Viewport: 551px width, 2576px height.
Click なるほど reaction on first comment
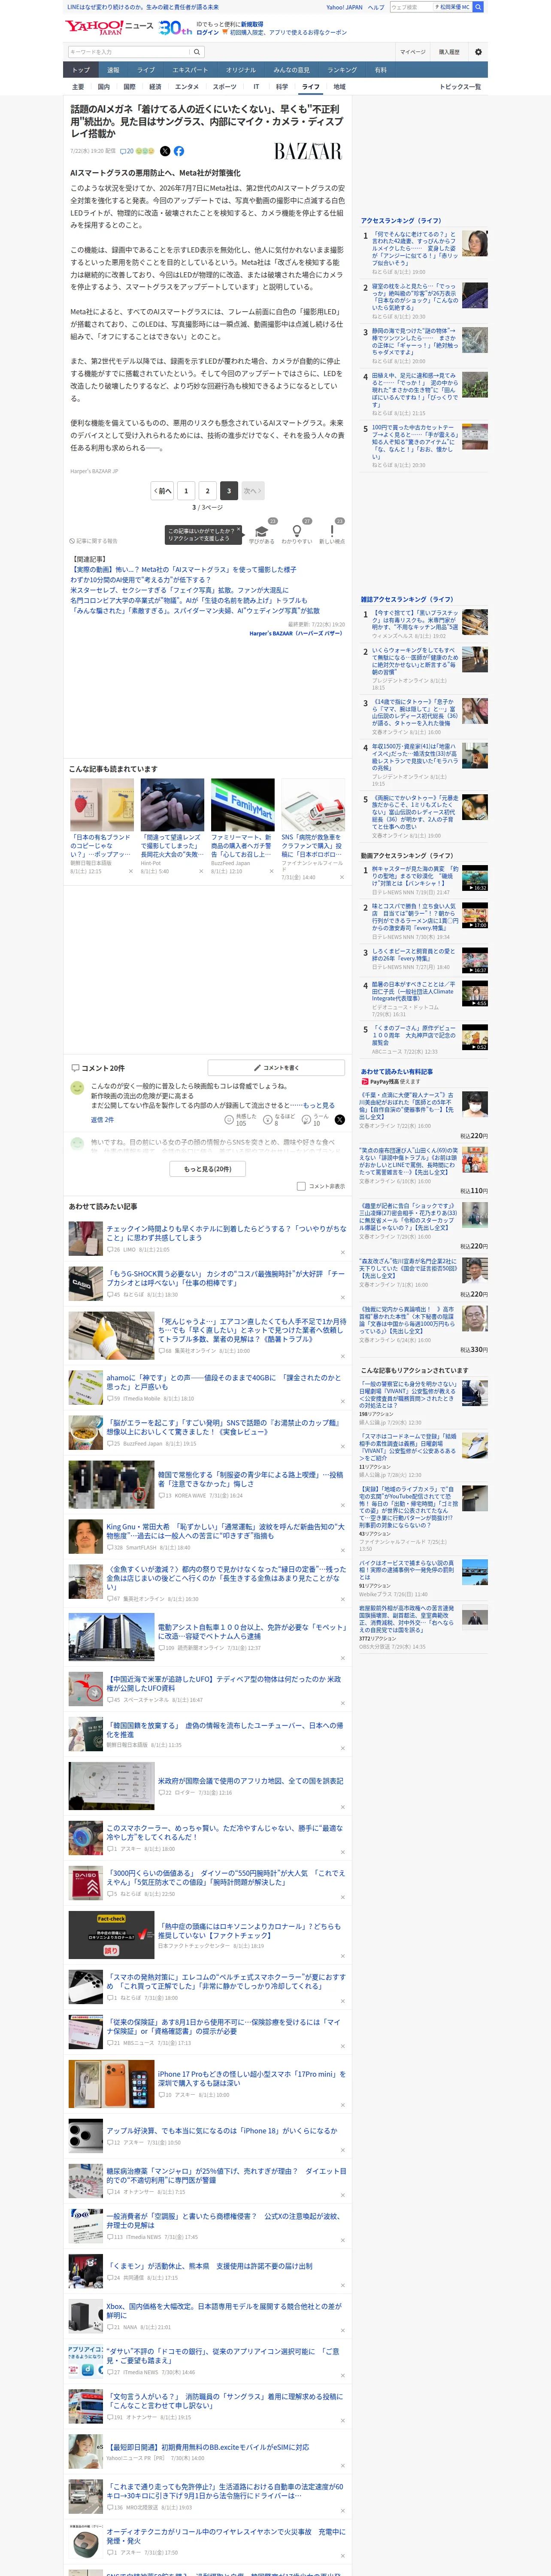tap(279, 1120)
